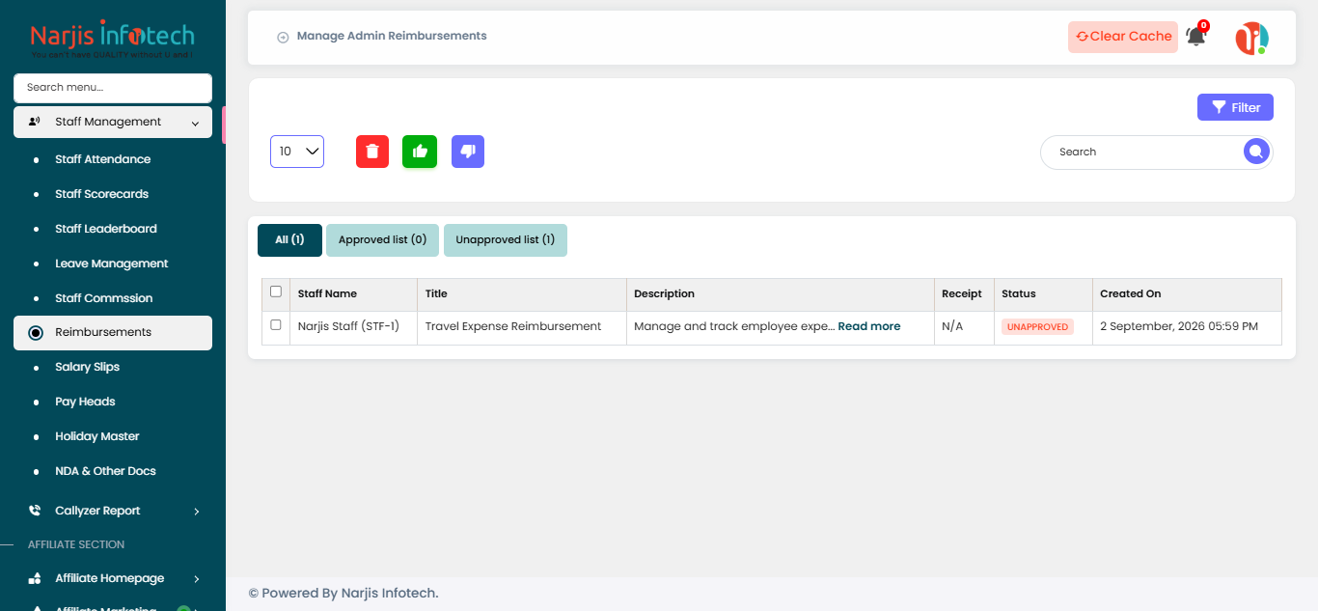The width and height of the screenshot is (1318, 611).
Task: Click the Filter button
Action: [1235, 107]
